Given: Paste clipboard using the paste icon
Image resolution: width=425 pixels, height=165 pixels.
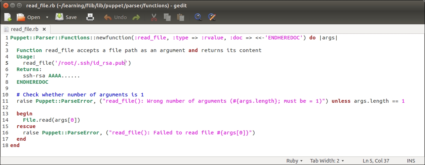Looking at the screenshot, I should (x=181, y=17).
